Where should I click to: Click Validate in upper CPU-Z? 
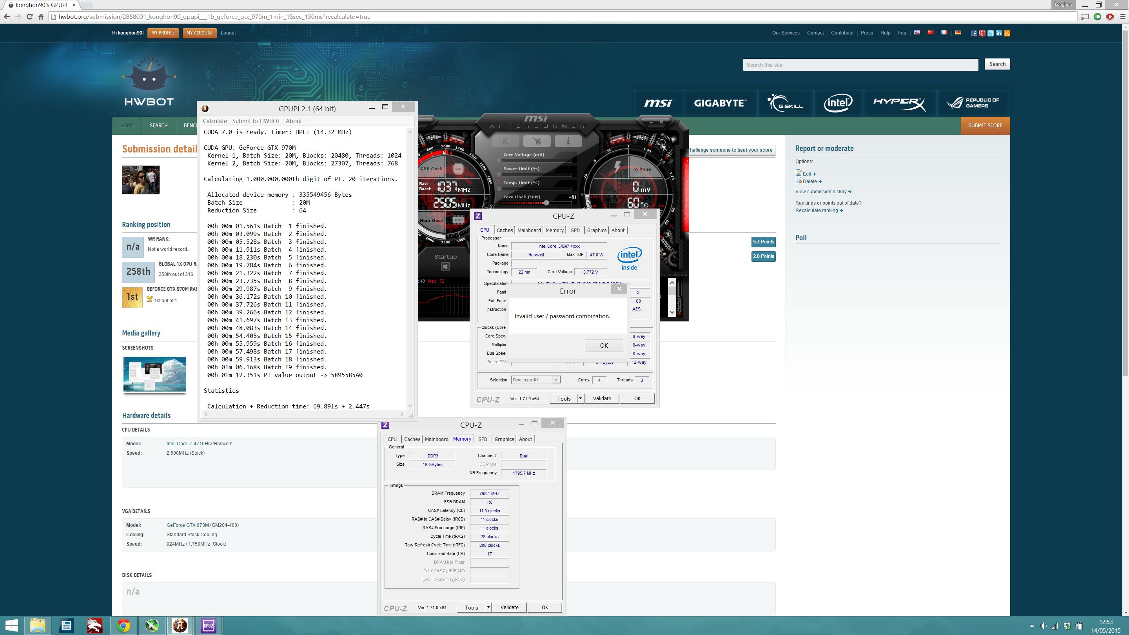click(602, 398)
